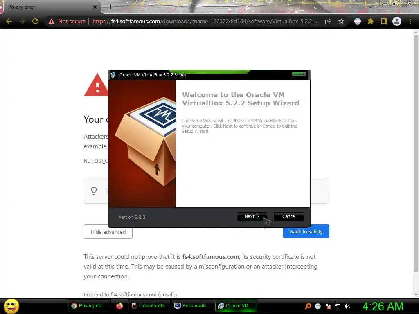Open the Firefox taskbar icon
Screen dimensions: 419x314
(119, 306)
